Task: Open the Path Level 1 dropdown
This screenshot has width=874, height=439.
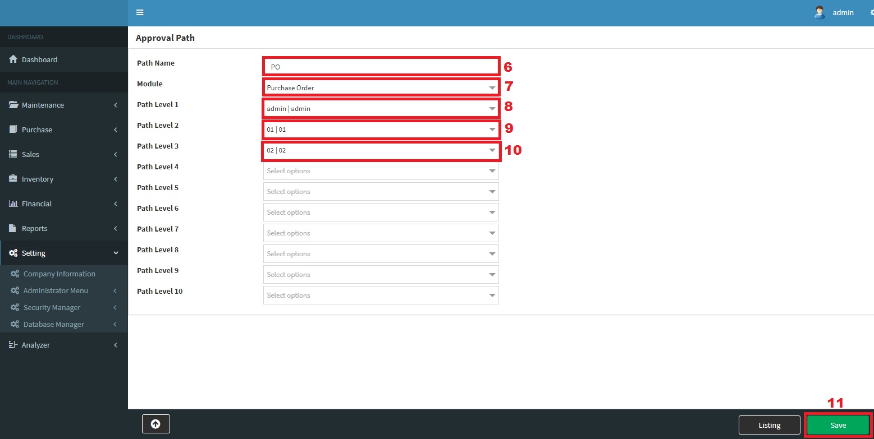Action: coord(381,108)
